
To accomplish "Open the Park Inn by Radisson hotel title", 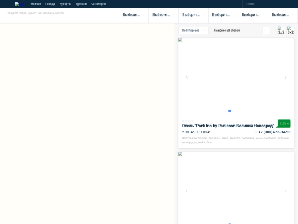I will tap(228, 126).
